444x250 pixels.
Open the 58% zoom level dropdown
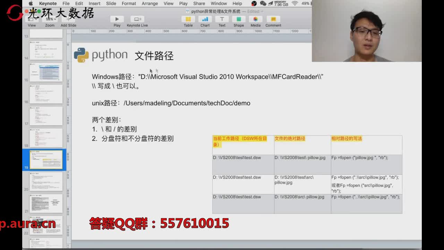(50, 19)
